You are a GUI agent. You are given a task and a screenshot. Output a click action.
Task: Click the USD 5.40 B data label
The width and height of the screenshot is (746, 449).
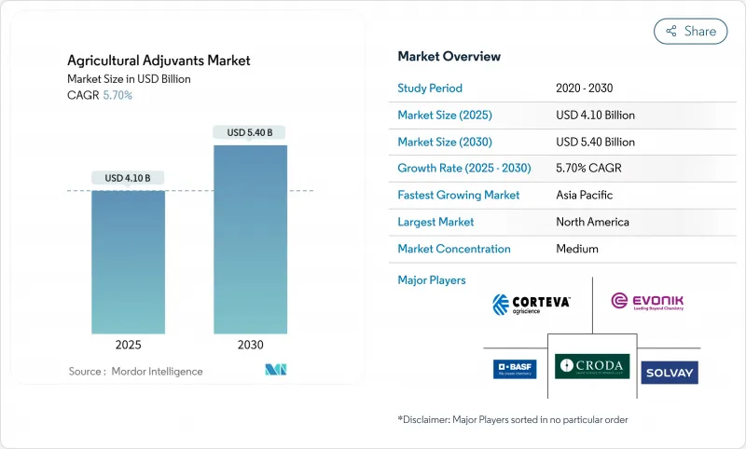pos(250,132)
